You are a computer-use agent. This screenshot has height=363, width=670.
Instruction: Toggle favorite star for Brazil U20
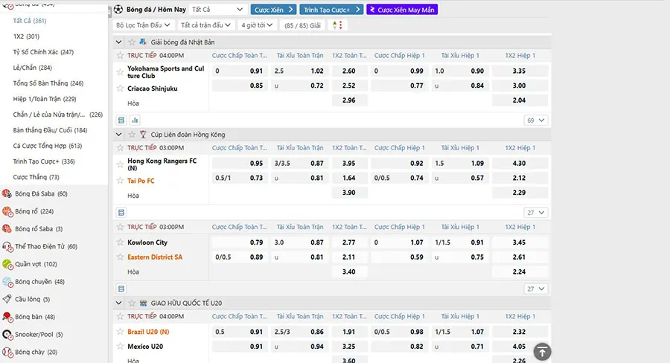120,332
